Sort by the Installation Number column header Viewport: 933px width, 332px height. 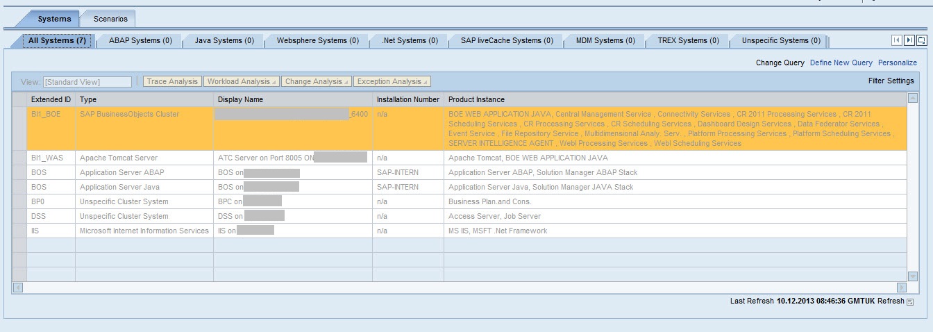pos(408,99)
